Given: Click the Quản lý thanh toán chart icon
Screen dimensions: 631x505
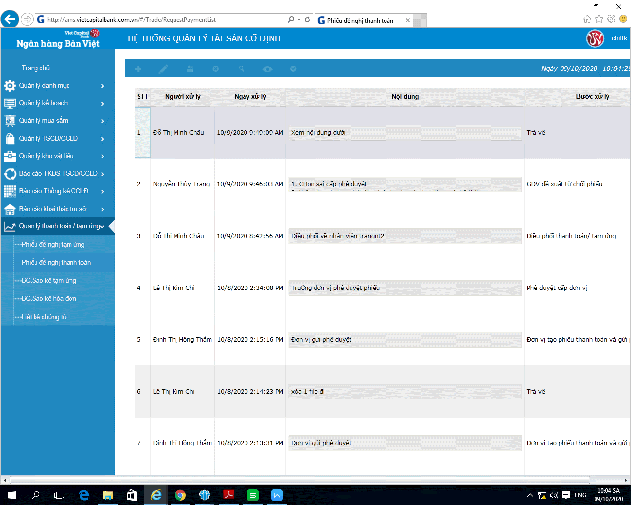Looking at the screenshot, I should pyautogui.click(x=10, y=226).
